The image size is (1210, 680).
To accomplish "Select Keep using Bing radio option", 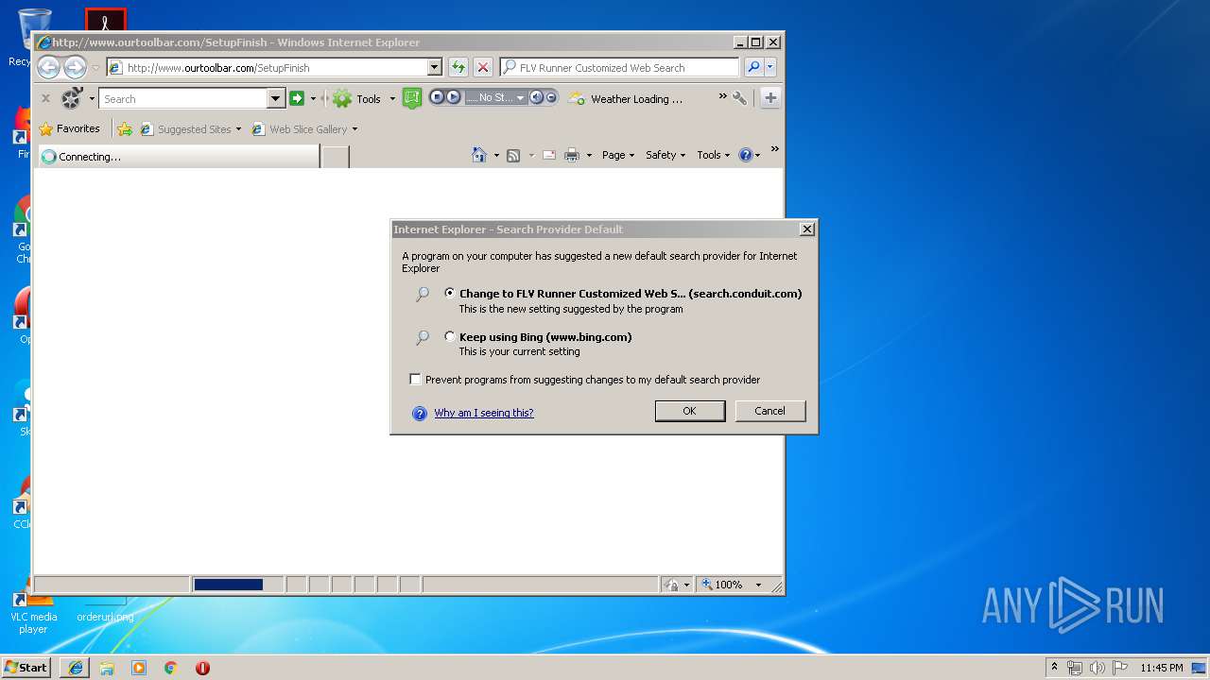I will [449, 336].
